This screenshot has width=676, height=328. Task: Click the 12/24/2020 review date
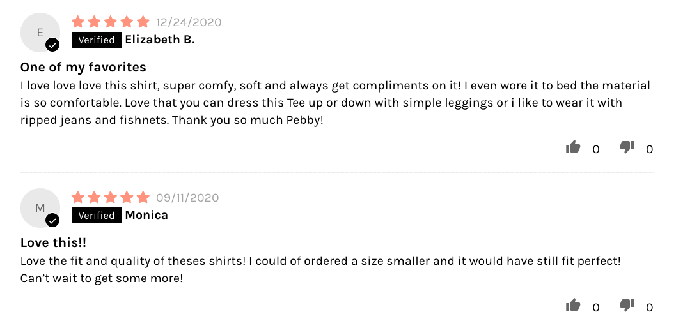pyautogui.click(x=189, y=22)
